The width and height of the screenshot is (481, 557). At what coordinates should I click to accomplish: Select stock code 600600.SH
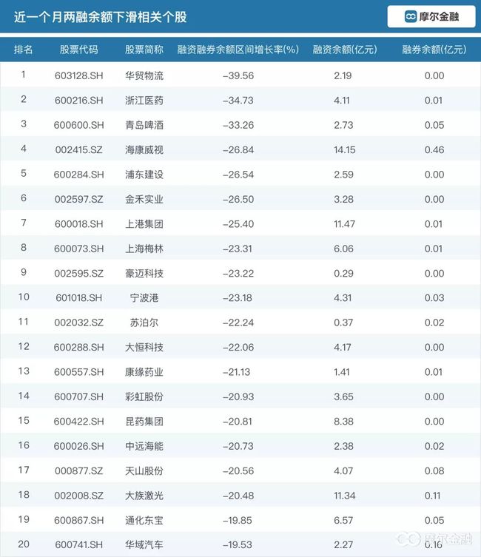(x=79, y=125)
